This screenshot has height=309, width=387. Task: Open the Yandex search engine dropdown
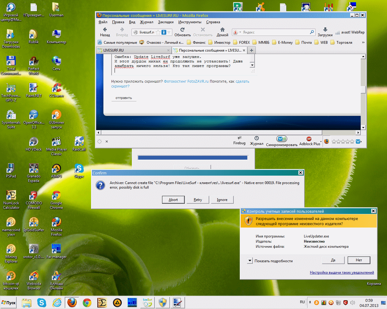[240, 32]
